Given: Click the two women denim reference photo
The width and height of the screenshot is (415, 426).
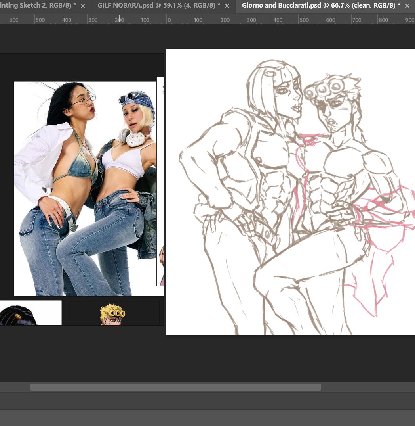Looking at the screenshot, I should 85,188.
